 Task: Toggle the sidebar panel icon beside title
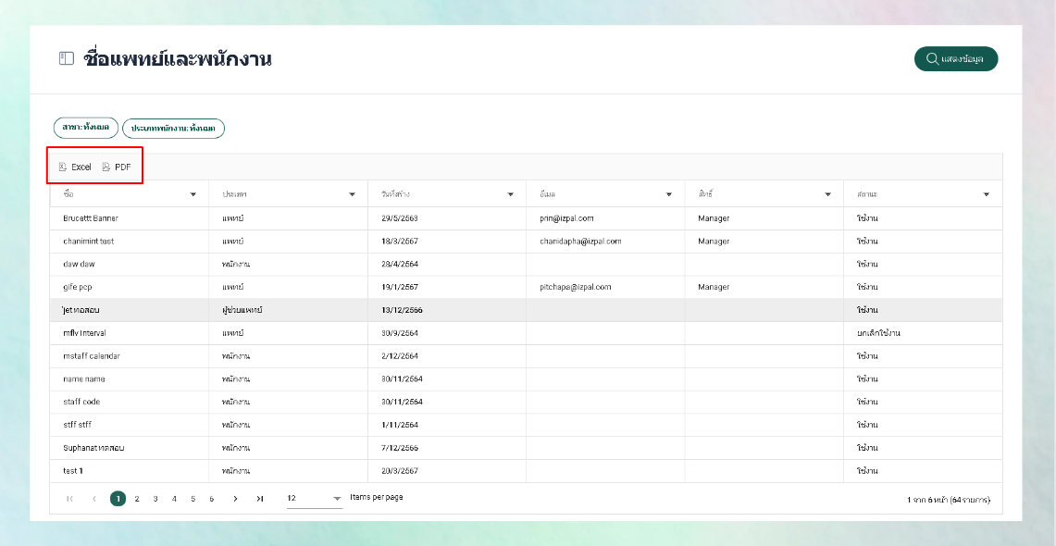tap(66, 58)
